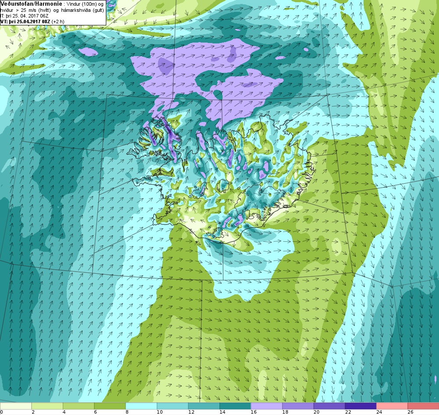The image size is (439, 415).
Task: Pick the light lavender 16–18 legend swatch
Action: [x=267, y=406]
